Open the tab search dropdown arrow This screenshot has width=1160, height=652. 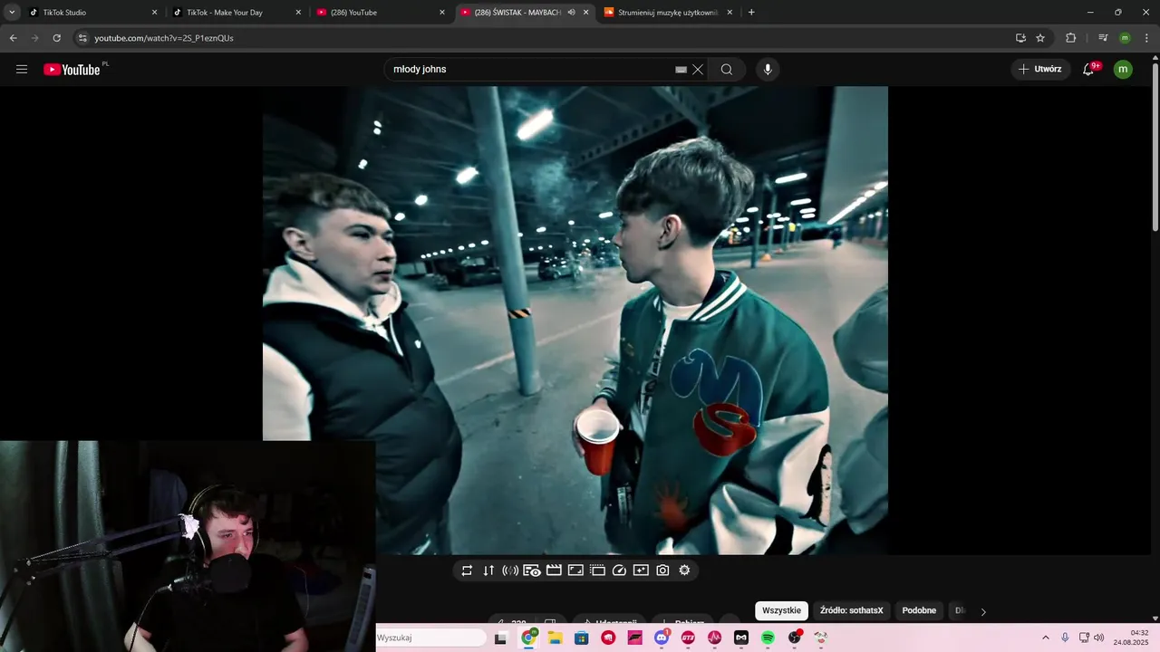(x=12, y=13)
